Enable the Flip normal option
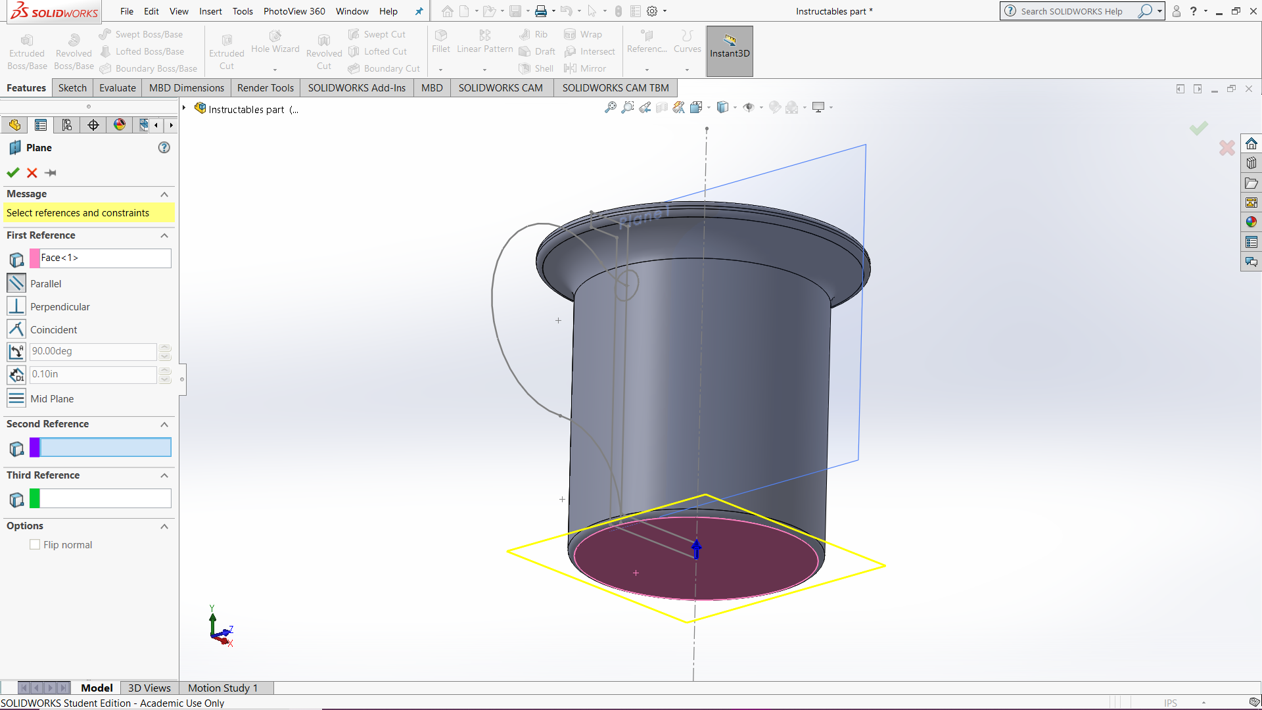The image size is (1262, 710). pyautogui.click(x=34, y=544)
